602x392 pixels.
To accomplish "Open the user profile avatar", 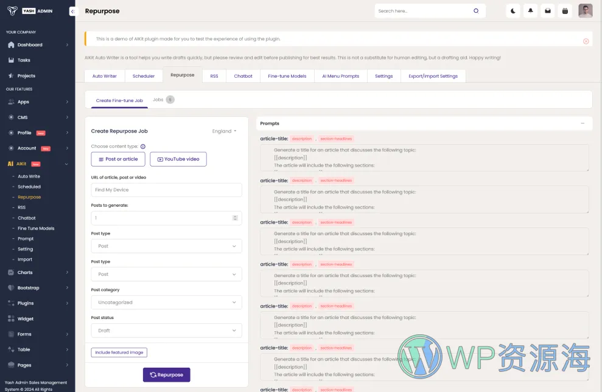I will (585, 11).
